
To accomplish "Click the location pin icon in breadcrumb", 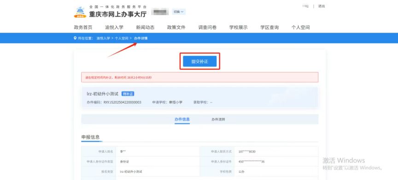I will coord(75,38).
